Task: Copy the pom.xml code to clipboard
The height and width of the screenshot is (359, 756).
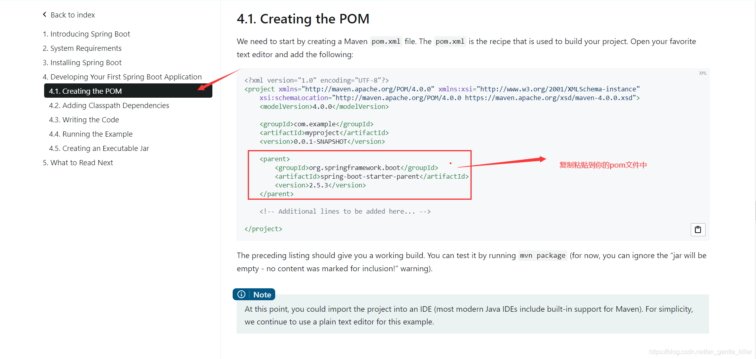Action: pyautogui.click(x=698, y=230)
